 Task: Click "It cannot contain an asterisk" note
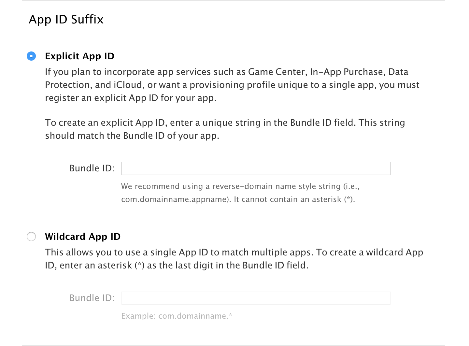[294, 199]
